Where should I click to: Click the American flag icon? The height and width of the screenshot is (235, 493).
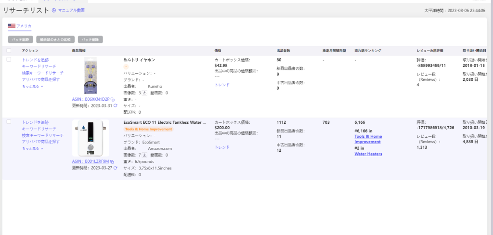(12, 26)
